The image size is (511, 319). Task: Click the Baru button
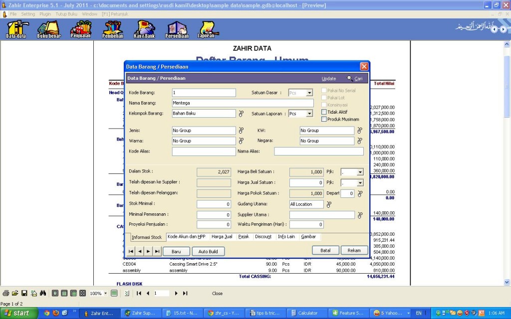point(176,251)
